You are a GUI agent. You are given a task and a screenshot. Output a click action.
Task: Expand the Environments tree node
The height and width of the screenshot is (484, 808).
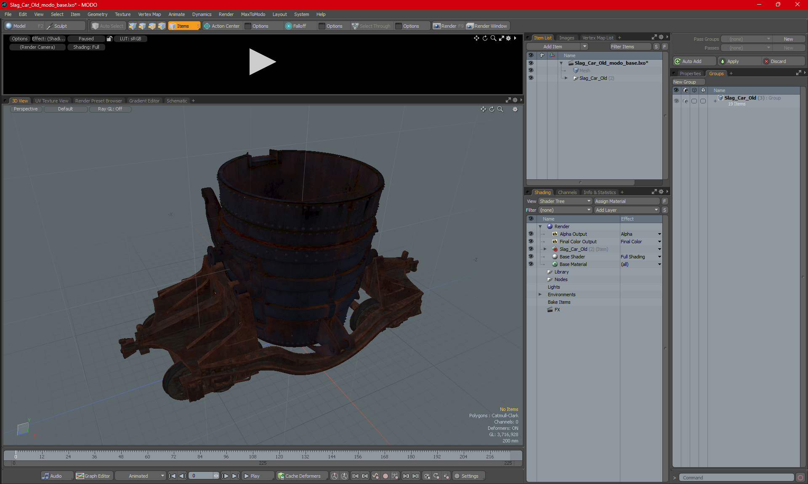pyautogui.click(x=540, y=295)
